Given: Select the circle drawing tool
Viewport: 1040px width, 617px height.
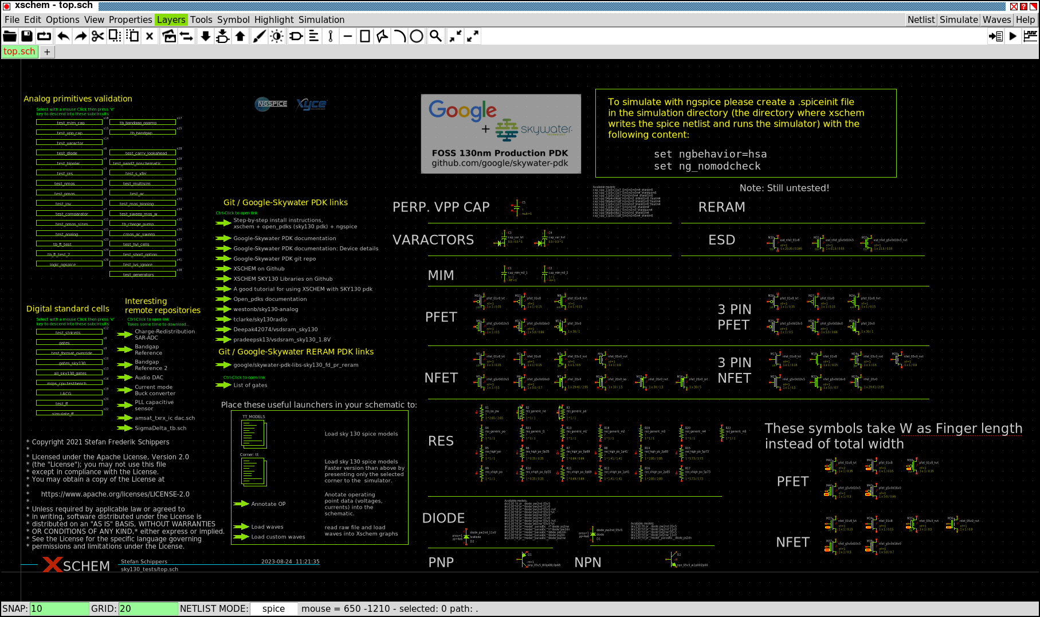Looking at the screenshot, I should (417, 36).
